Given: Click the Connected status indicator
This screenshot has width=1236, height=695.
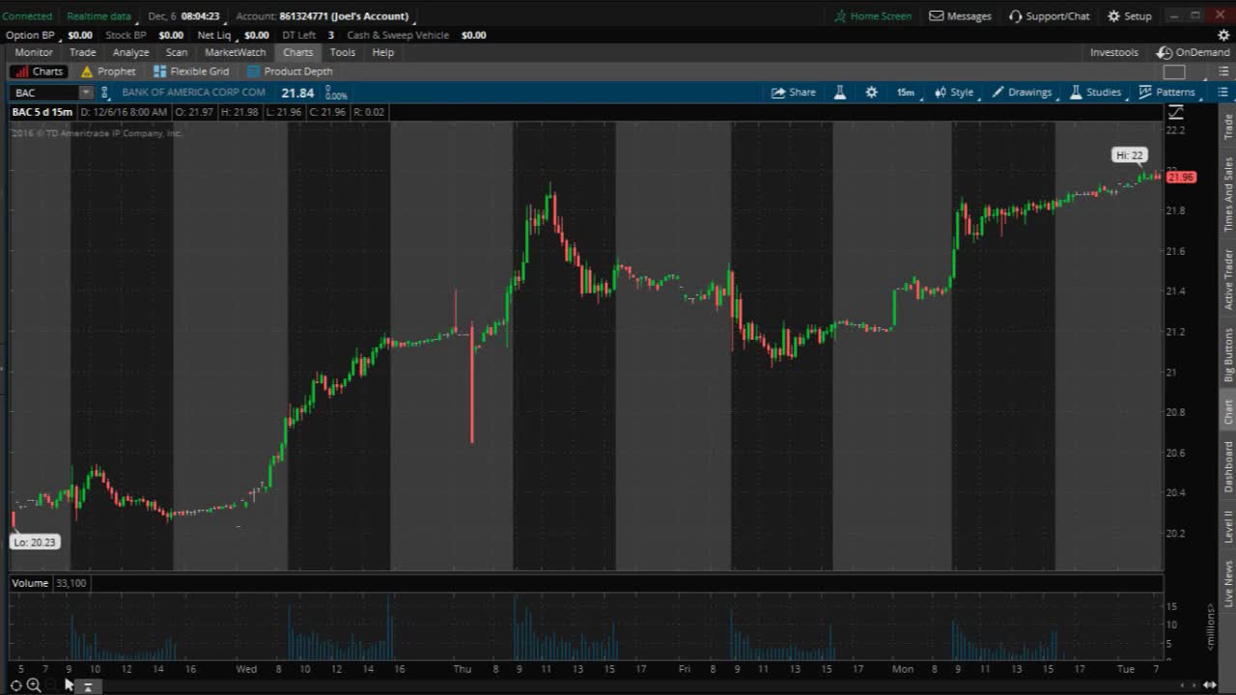Looking at the screenshot, I should click(x=27, y=15).
